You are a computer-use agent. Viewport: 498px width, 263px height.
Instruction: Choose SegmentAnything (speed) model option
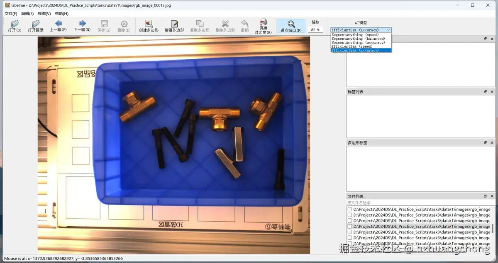(361, 35)
